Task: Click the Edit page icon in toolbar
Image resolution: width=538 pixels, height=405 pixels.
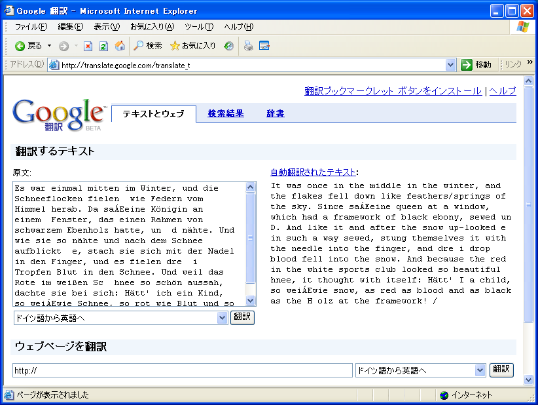Action: pyautogui.click(x=264, y=46)
